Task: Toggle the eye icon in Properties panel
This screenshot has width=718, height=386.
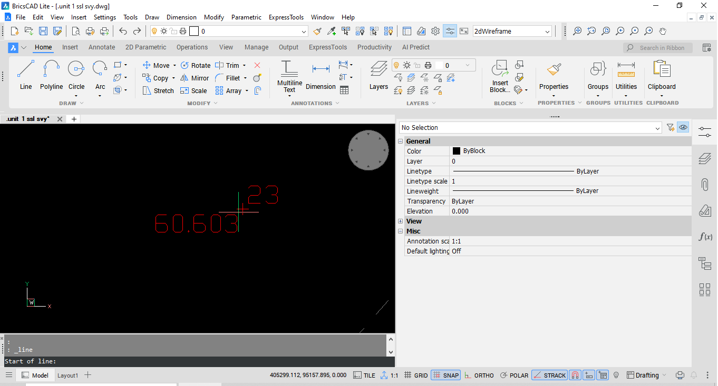Action: (683, 127)
